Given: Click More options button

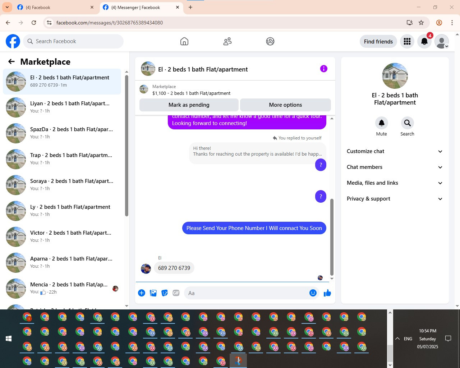Looking at the screenshot, I should point(285,105).
